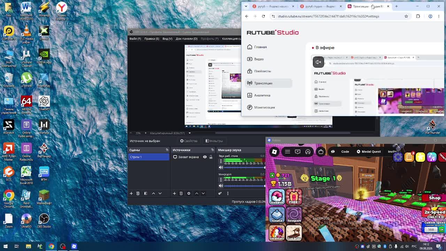Open Звук раб. стола channel options

coord(221,161)
